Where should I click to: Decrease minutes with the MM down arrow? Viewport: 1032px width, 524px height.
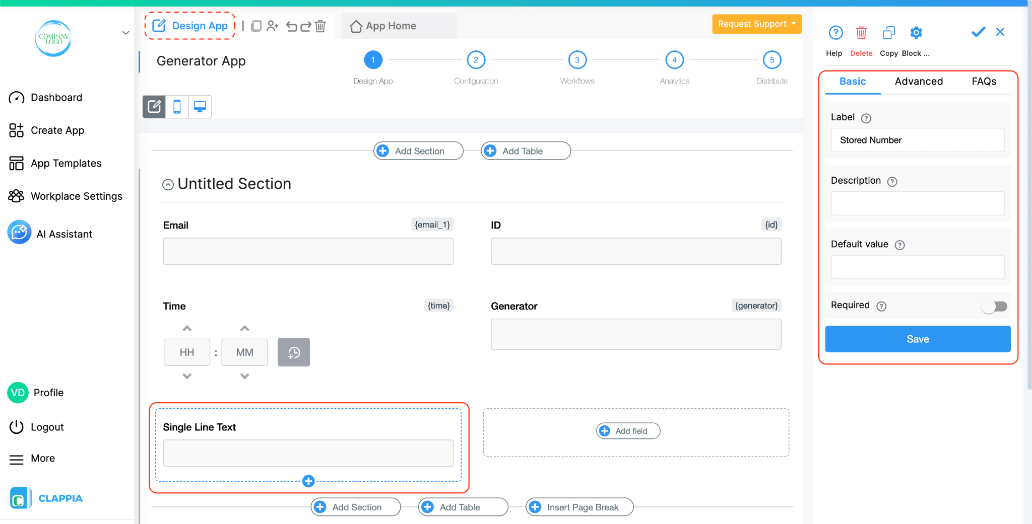(x=244, y=376)
